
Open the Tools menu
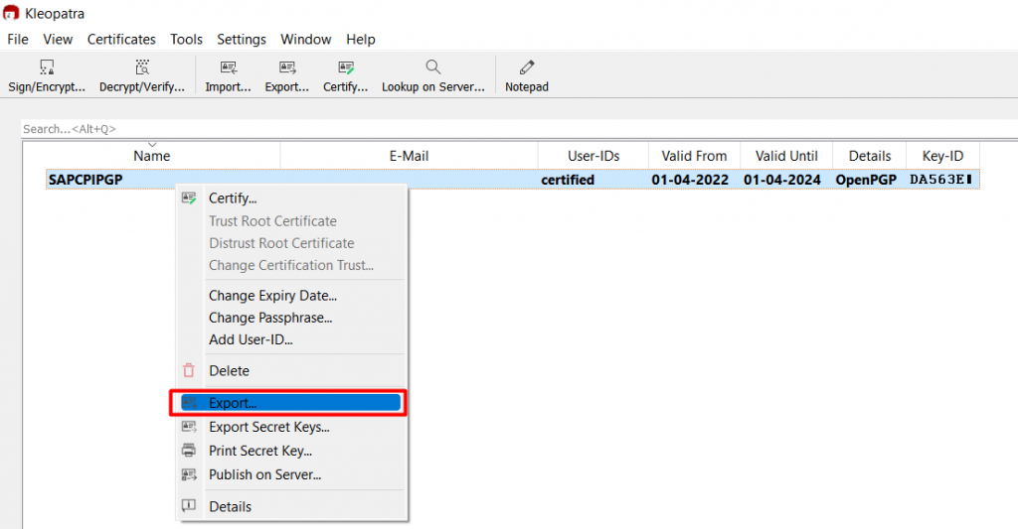click(186, 40)
